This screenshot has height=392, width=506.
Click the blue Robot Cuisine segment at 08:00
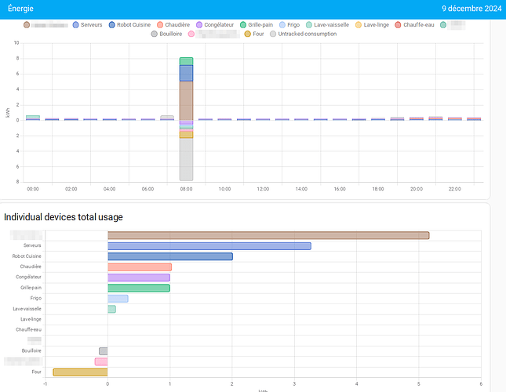[x=186, y=74]
